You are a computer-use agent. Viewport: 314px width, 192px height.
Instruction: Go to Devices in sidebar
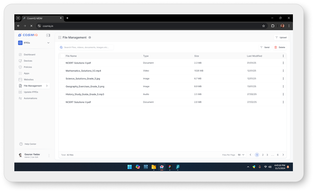(28, 61)
